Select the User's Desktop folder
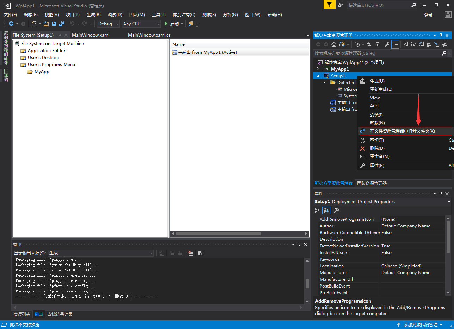 [43, 58]
